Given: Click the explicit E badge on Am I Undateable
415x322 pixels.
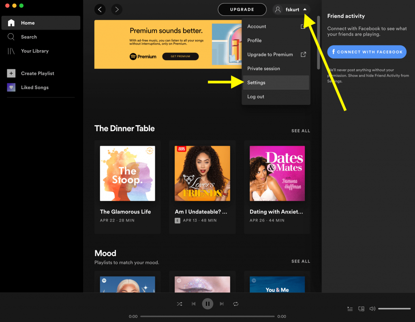Looking at the screenshot, I should point(178,220).
